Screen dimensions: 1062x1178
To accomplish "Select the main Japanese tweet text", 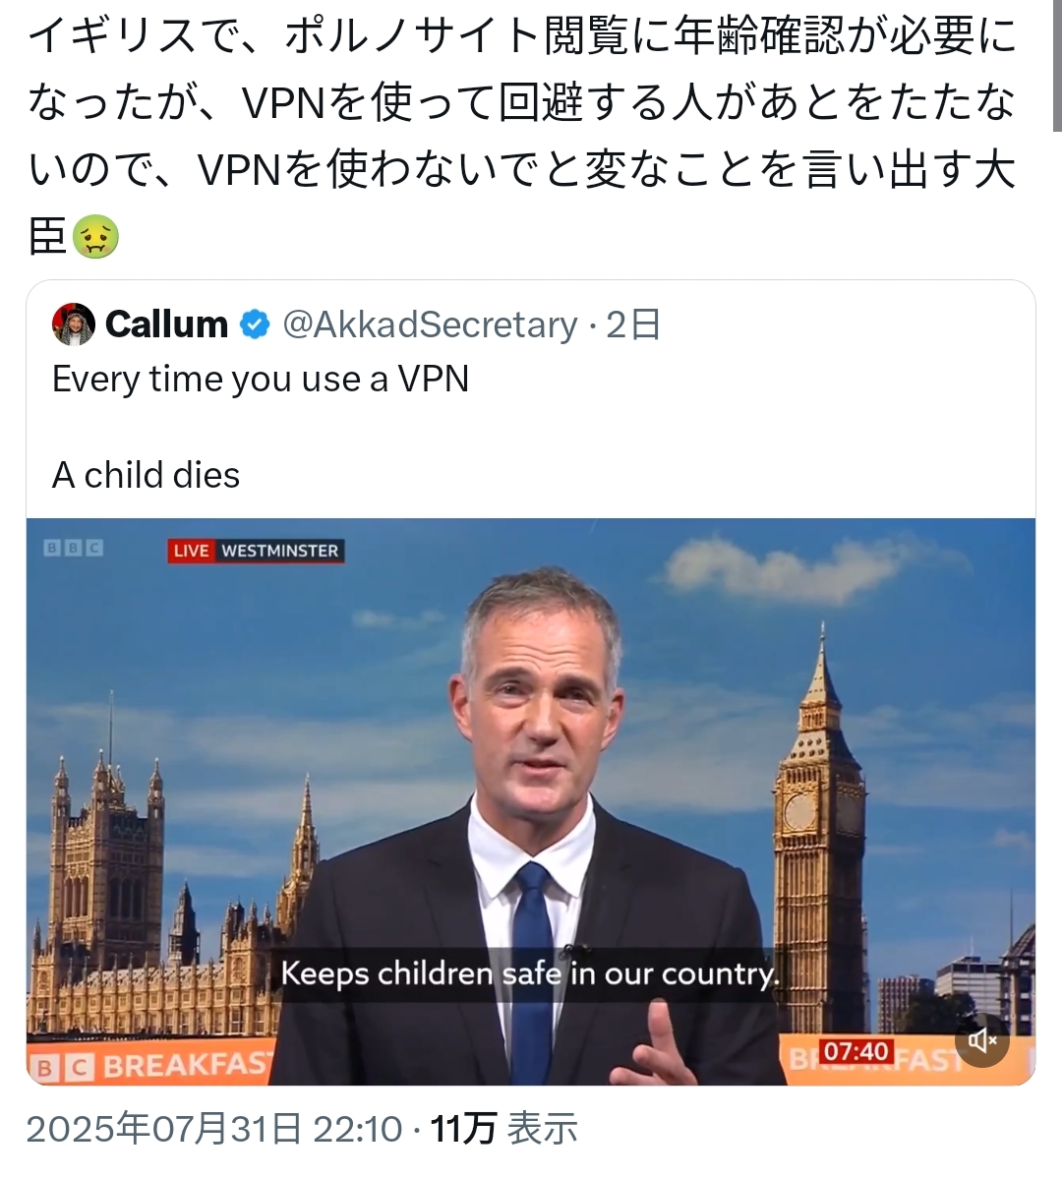I will pyautogui.click(x=522, y=136).
